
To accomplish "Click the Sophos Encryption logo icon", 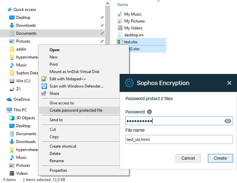I will click(129, 83).
